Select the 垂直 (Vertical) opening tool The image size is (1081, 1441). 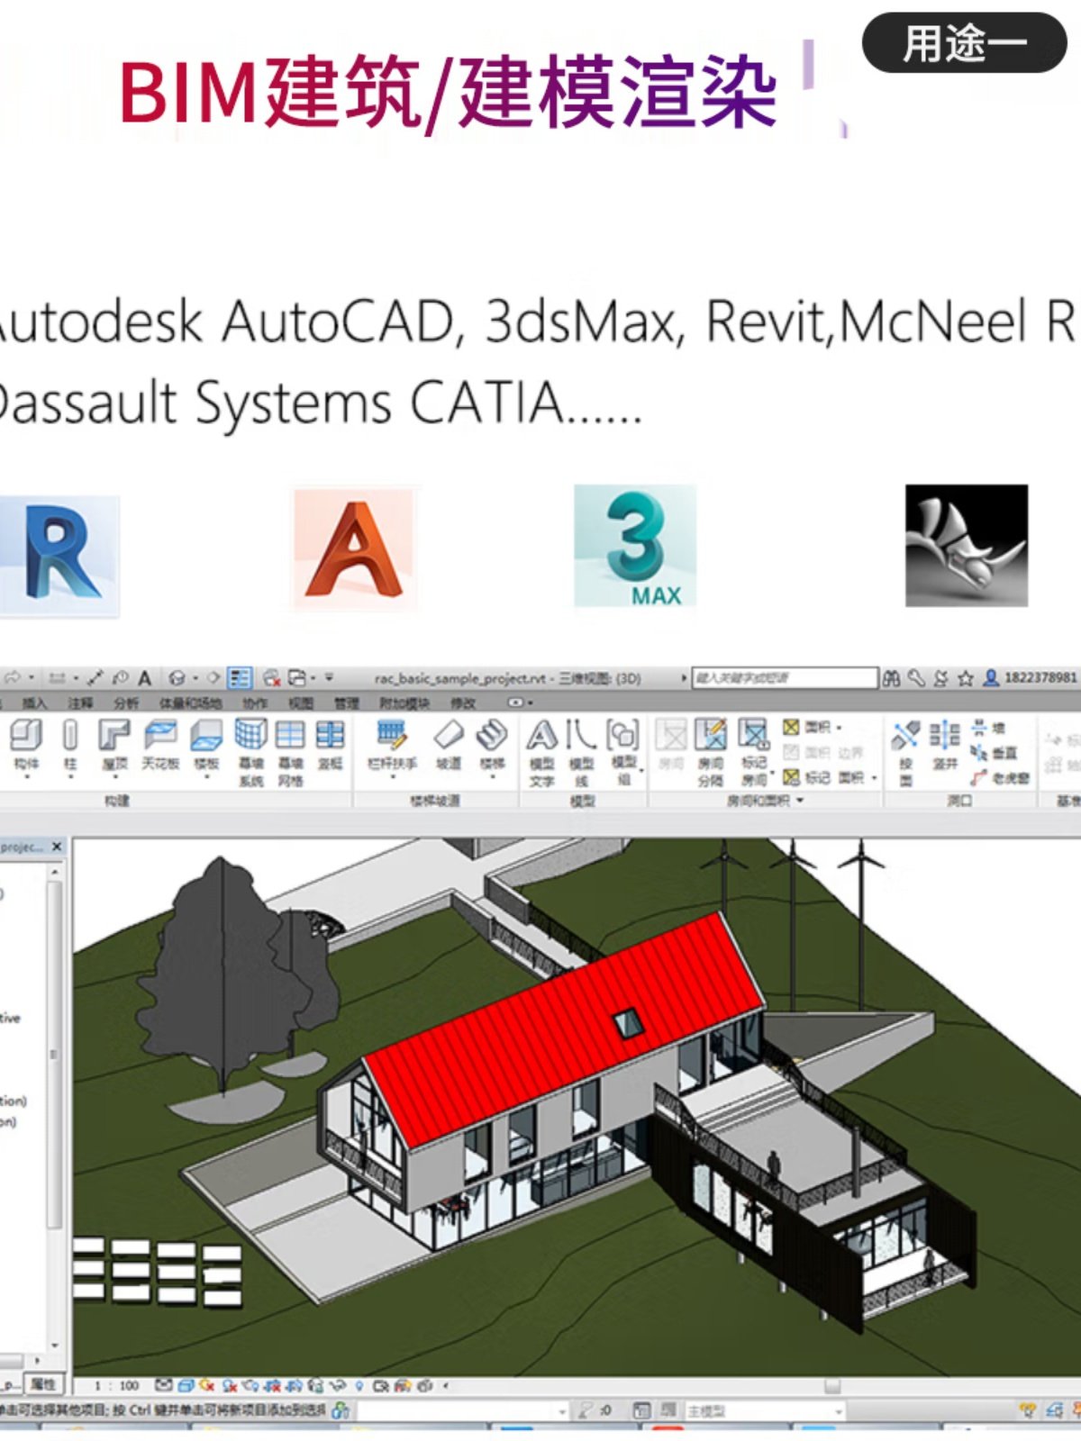[995, 753]
